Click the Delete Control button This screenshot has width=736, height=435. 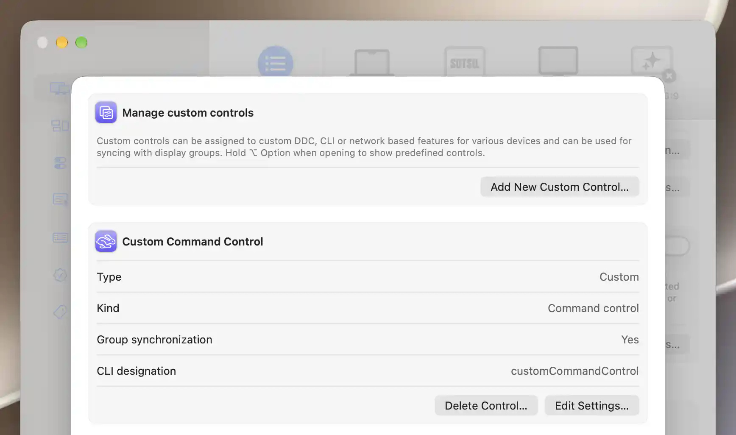click(486, 406)
